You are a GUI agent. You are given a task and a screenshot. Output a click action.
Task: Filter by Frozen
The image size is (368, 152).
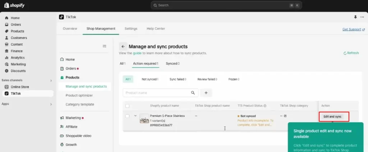coord(234,79)
